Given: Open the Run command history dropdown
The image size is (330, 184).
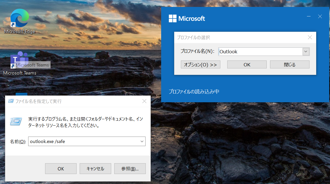Looking at the screenshot, I should pyautogui.click(x=142, y=141).
